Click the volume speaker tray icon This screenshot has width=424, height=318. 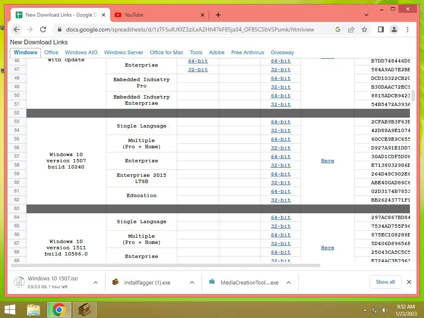(385, 310)
